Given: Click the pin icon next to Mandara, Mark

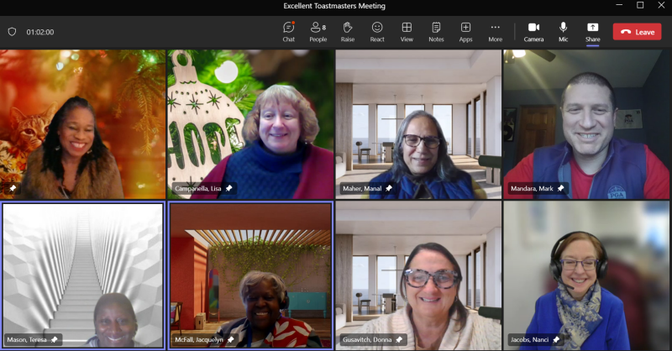Looking at the screenshot, I should coord(560,188).
